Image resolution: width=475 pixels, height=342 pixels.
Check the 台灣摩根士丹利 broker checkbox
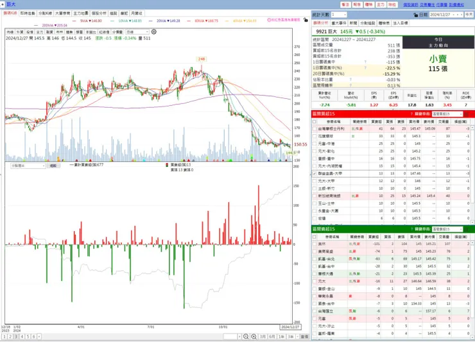(x=315, y=129)
